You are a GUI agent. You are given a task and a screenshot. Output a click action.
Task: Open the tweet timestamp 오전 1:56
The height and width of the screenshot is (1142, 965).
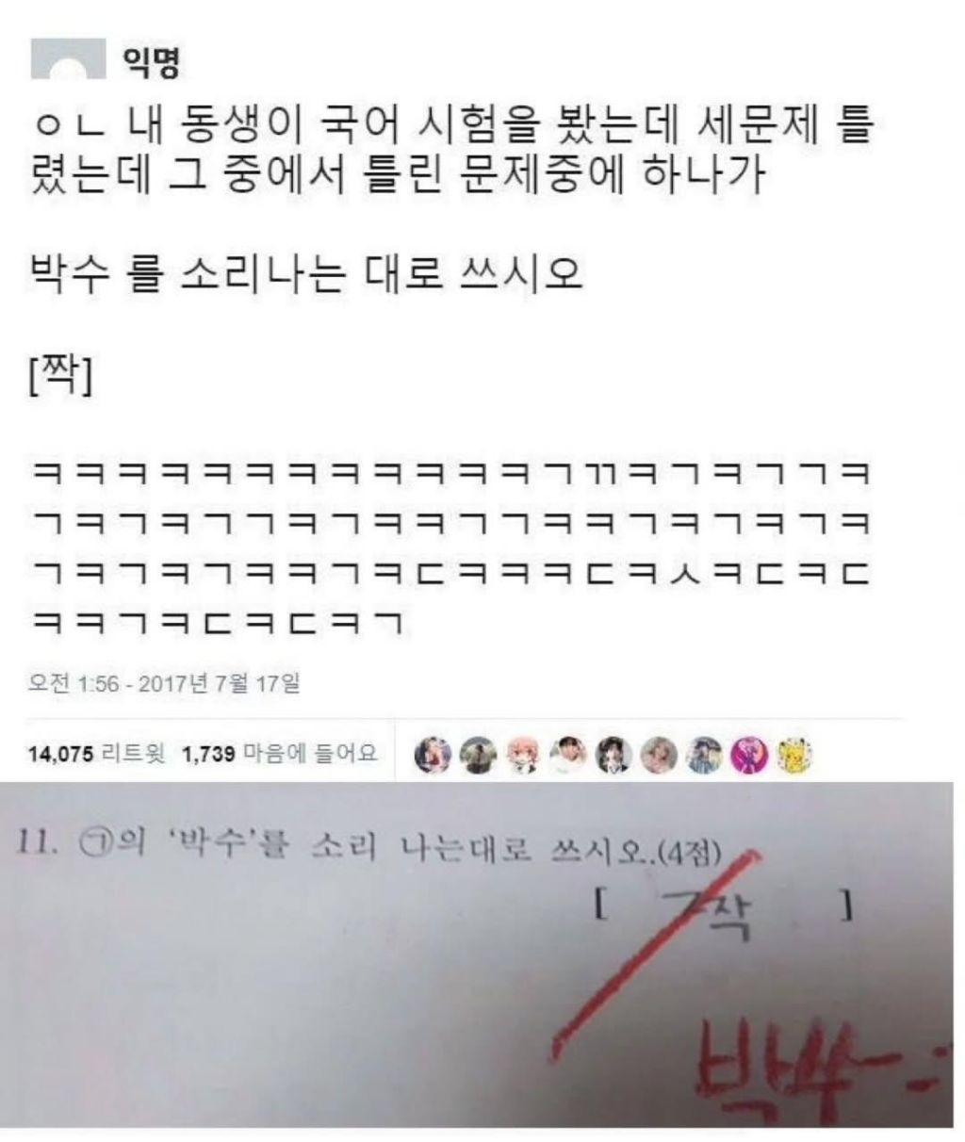[165, 682]
